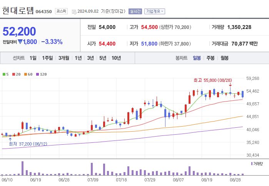Click the green 5-day moving average legend
This screenshot has height=186, width=269.
(x=5, y=74)
